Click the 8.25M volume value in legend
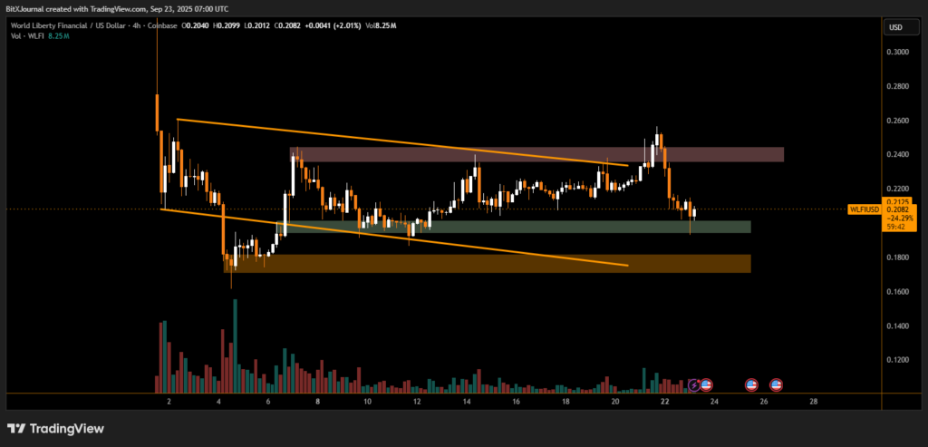The image size is (928, 447). (x=60, y=36)
